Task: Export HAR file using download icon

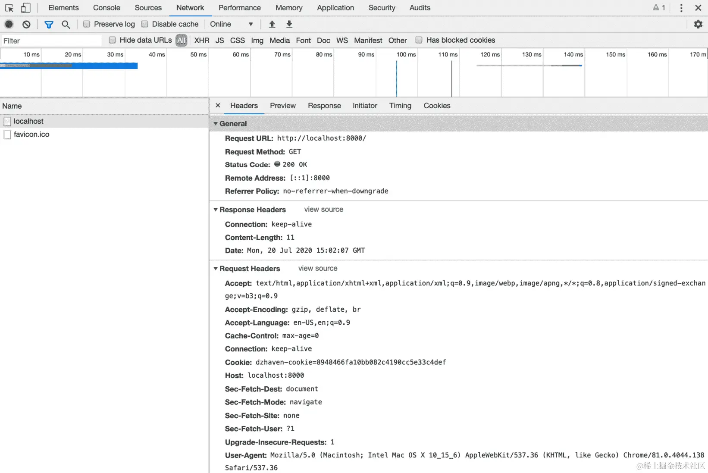Action: tap(289, 24)
